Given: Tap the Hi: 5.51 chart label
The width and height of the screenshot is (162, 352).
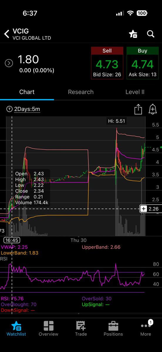Looking at the screenshot, I should 117,121.
